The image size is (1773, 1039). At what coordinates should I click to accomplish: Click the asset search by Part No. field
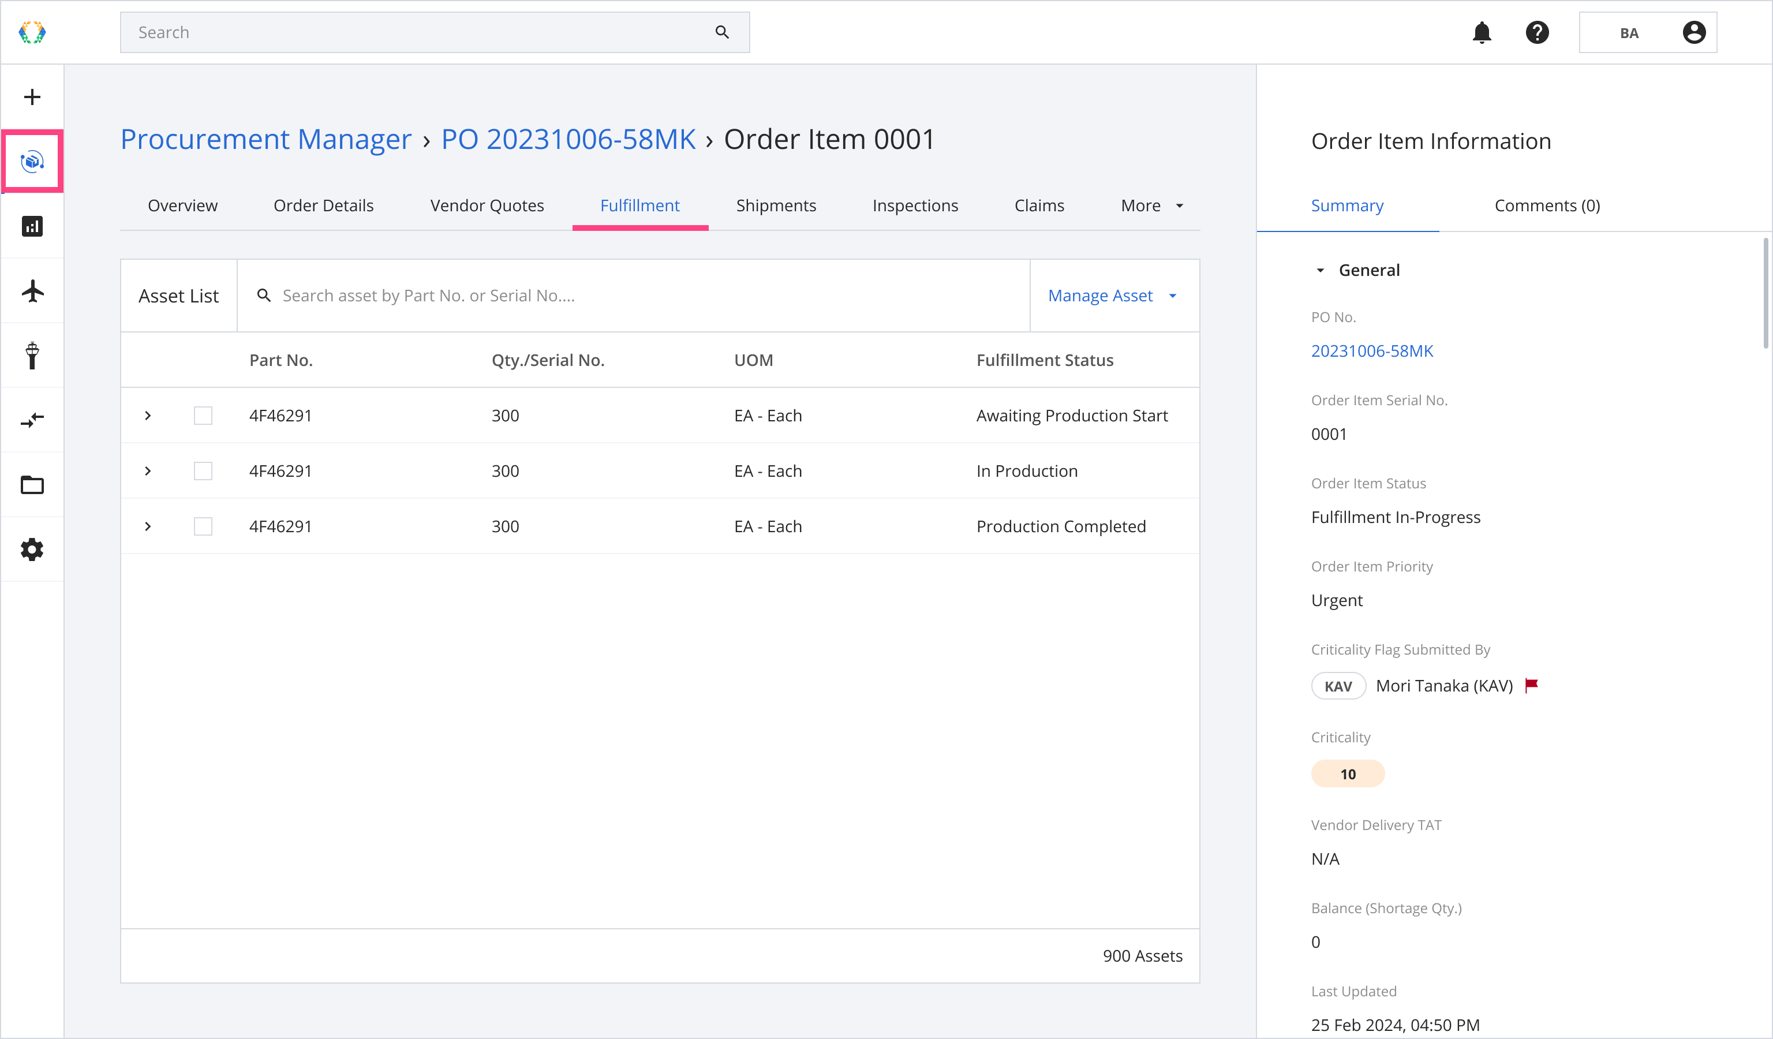(x=633, y=296)
